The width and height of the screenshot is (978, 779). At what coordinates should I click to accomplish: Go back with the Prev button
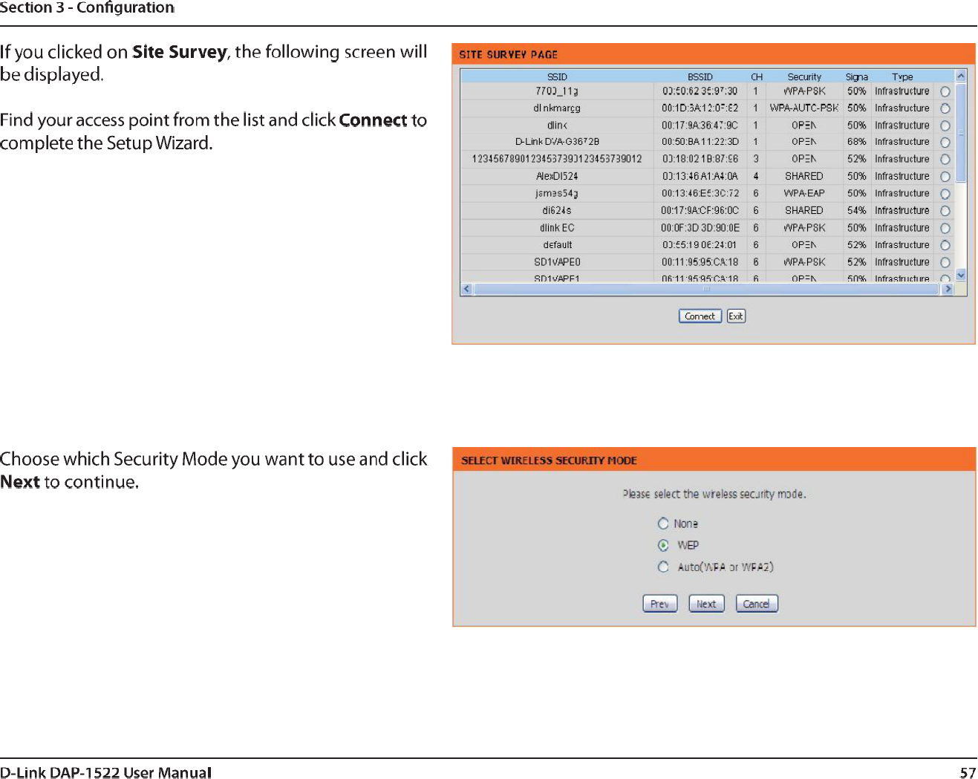pos(660,604)
